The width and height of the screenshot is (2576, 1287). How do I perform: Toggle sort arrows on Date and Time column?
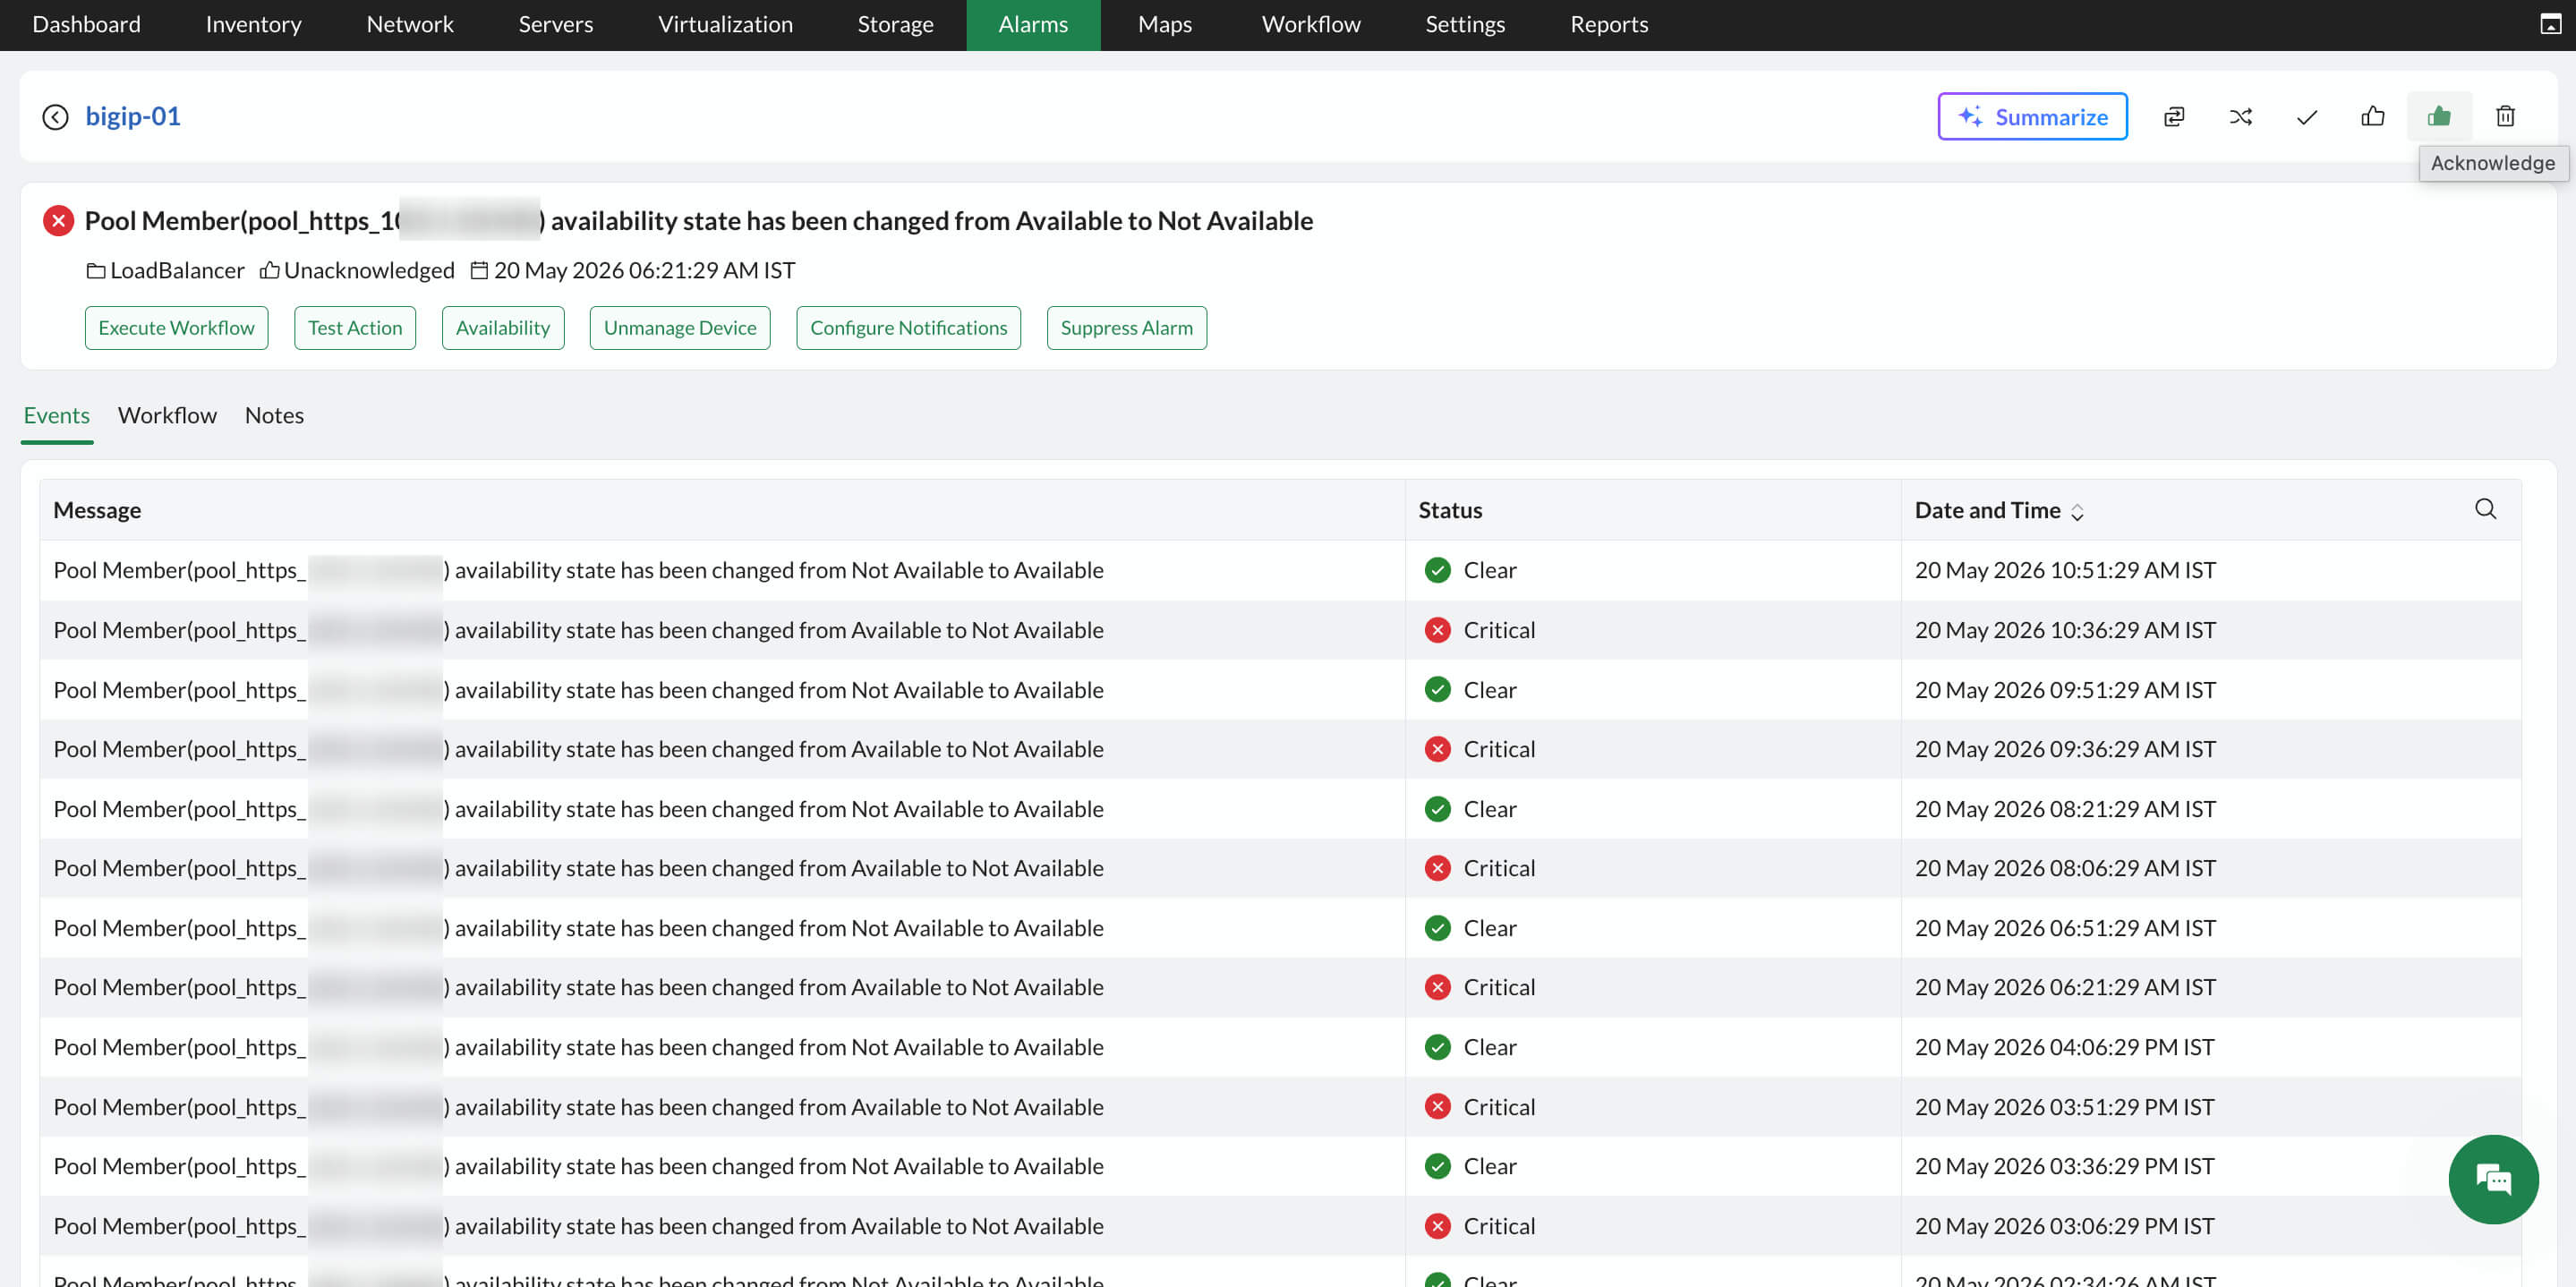pyautogui.click(x=2077, y=512)
